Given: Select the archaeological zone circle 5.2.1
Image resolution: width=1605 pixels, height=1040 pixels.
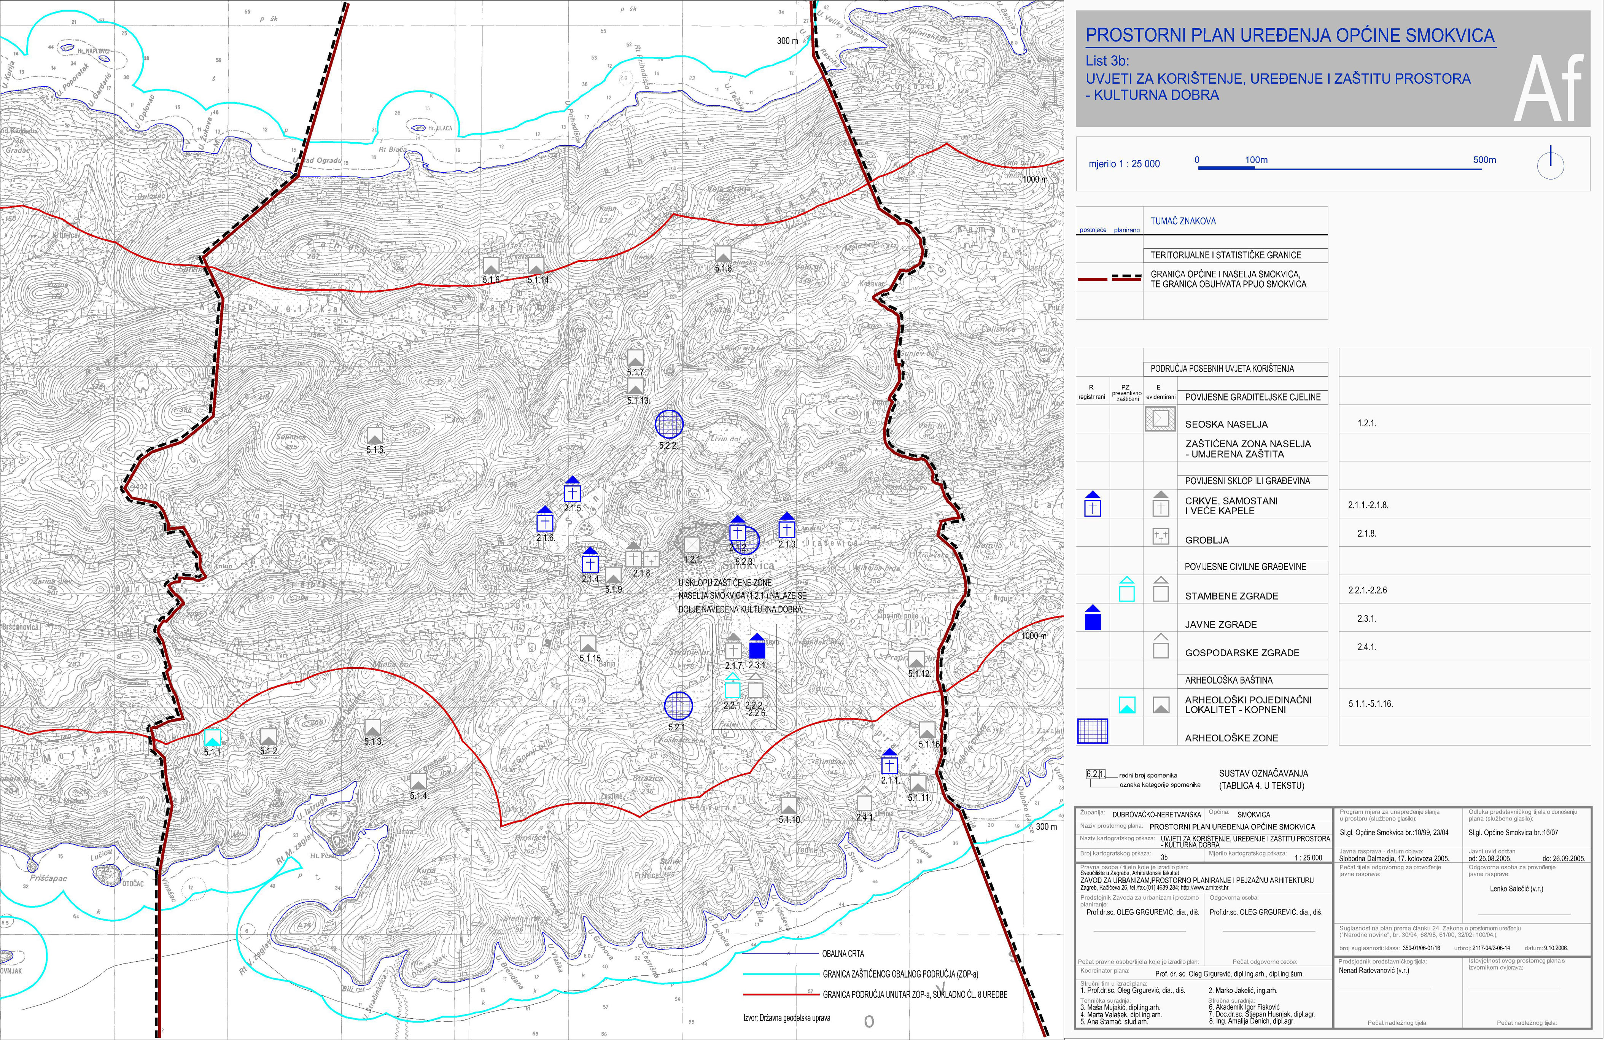Looking at the screenshot, I should click(x=678, y=706).
